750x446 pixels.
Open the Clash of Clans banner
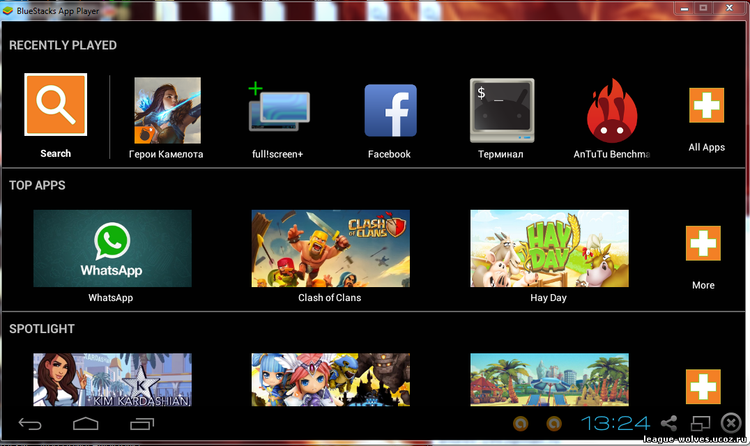point(330,248)
